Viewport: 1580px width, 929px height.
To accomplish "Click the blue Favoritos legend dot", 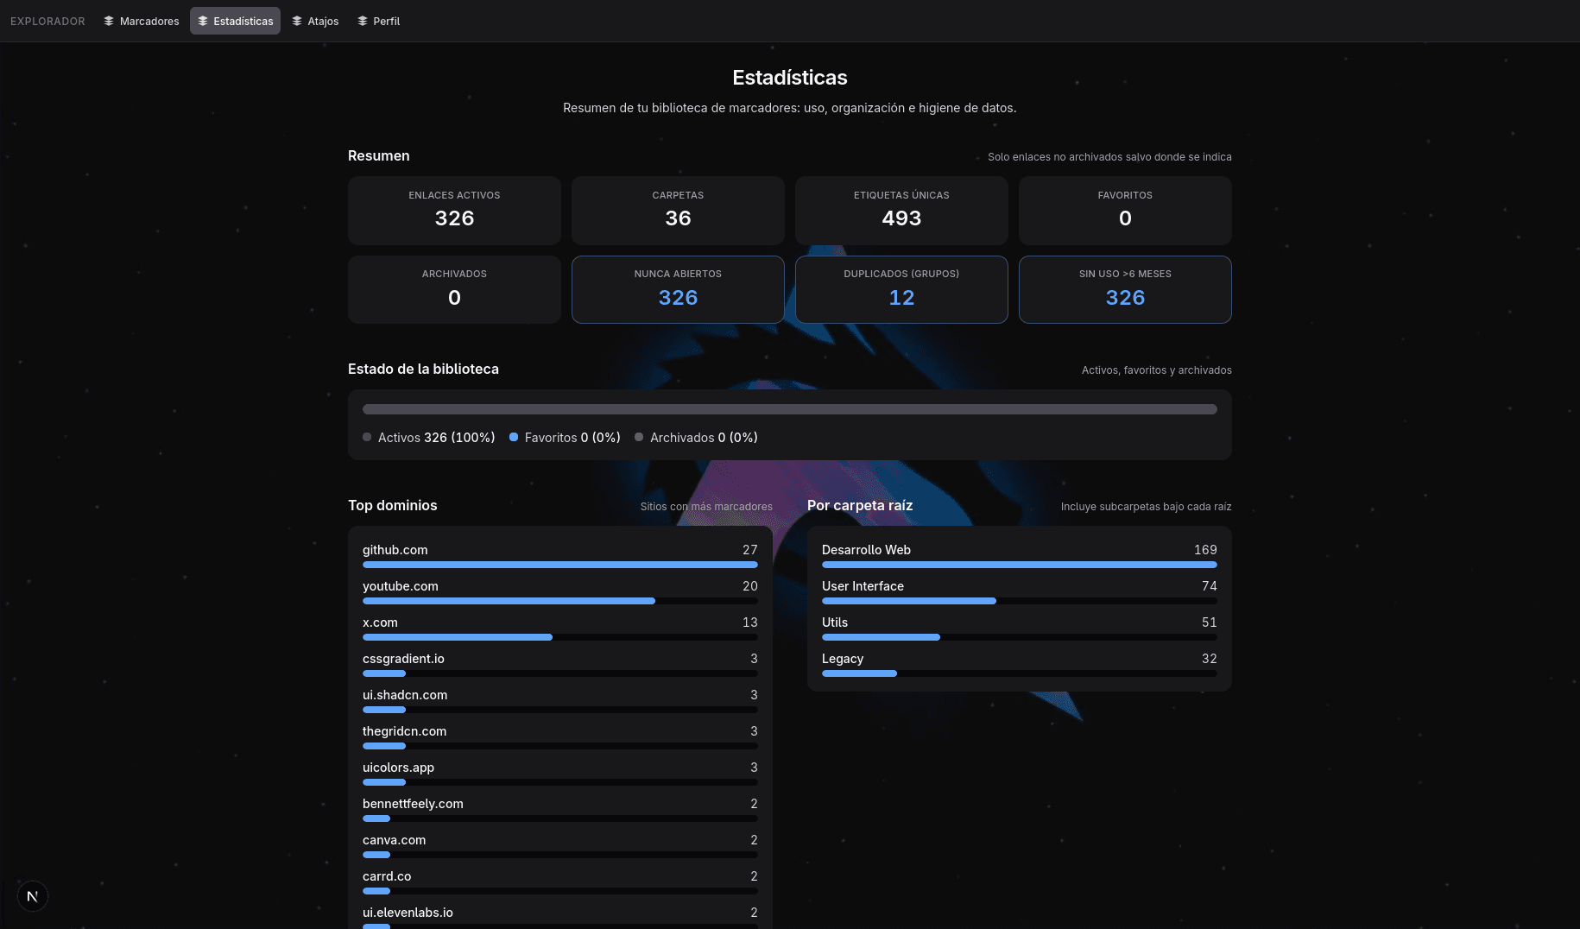I will 514,437.
